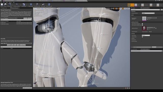Click the Anim Notifies toolbar icon
Image resolution: width=163 pixels, height=92 pixels.
point(31,5)
